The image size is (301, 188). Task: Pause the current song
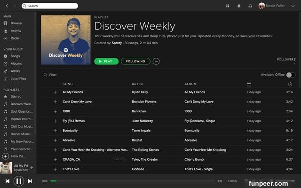pos(18,181)
